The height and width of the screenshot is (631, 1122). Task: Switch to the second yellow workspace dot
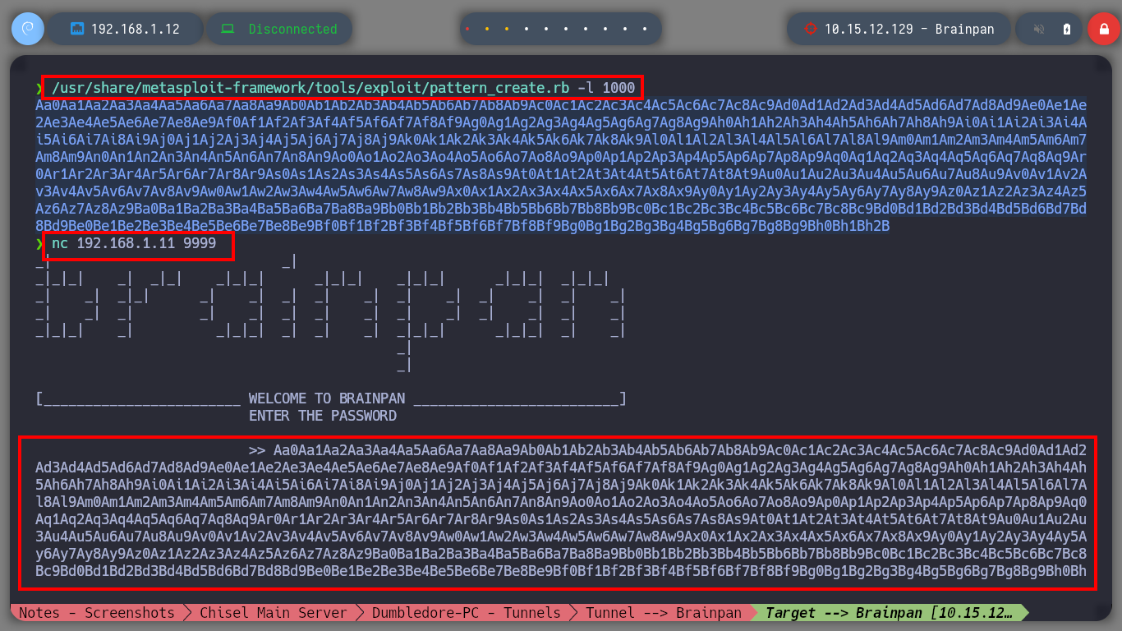click(x=487, y=29)
